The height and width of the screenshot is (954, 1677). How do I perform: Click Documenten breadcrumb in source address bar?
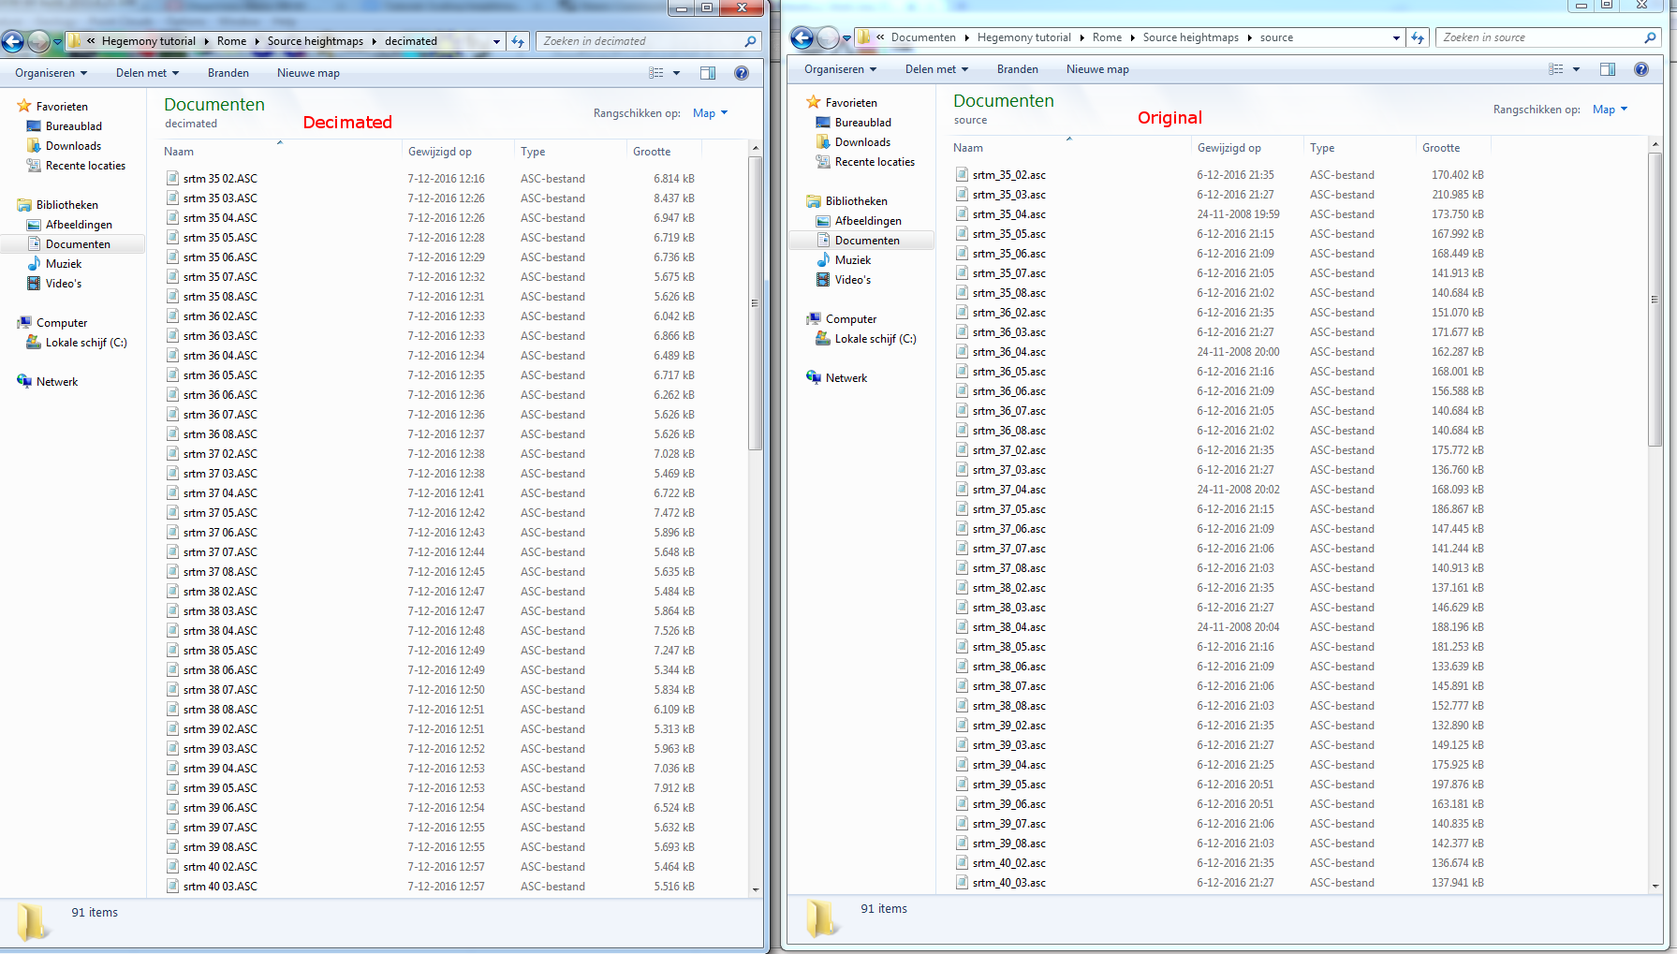[x=923, y=37]
